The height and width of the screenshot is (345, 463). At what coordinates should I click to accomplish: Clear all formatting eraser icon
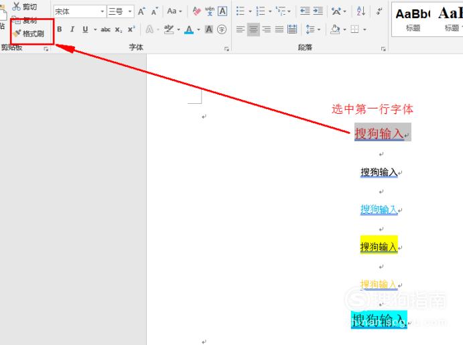pyautogui.click(x=196, y=11)
